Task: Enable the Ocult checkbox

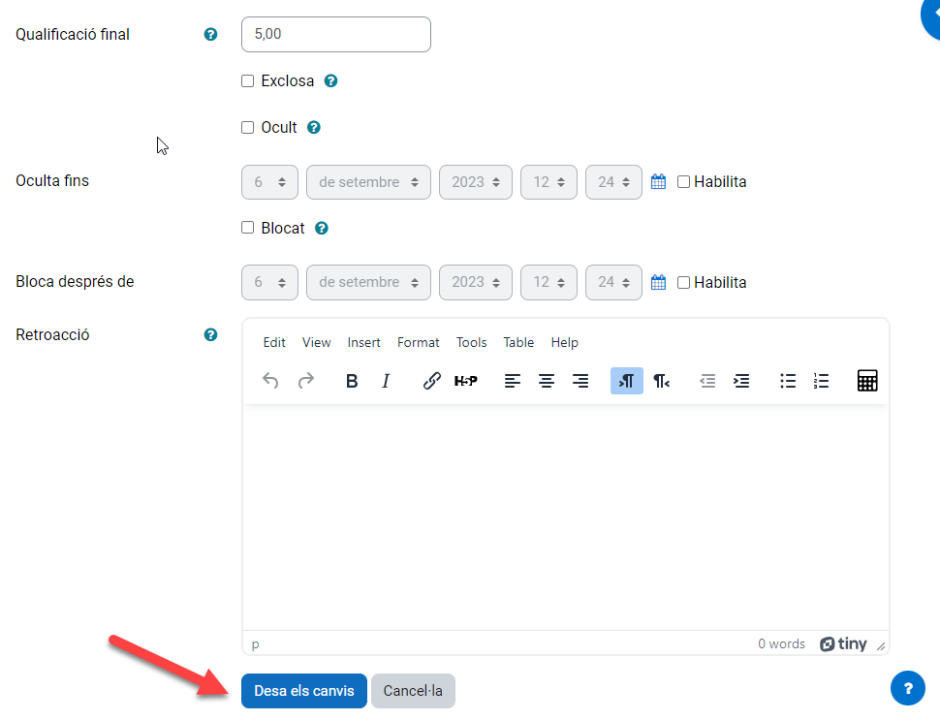Action: pos(248,128)
